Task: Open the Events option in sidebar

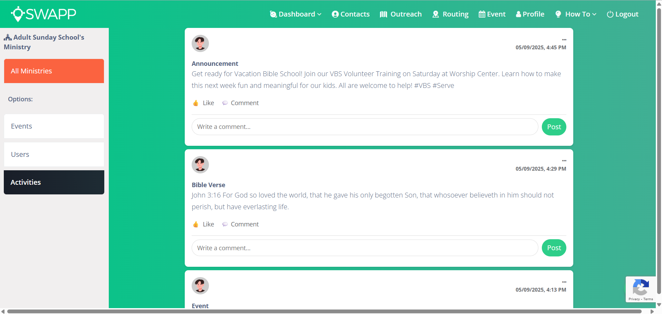Action: tap(54, 126)
